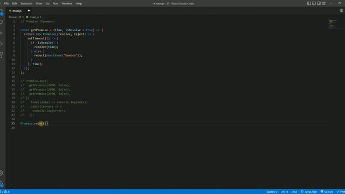Click return new Promise on line 4
The width and height of the screenshot is (345, 194).
pos(39,34)
